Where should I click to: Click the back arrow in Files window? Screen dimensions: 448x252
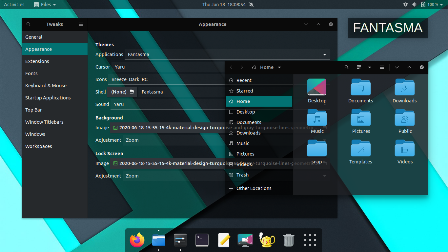point(231,67)
